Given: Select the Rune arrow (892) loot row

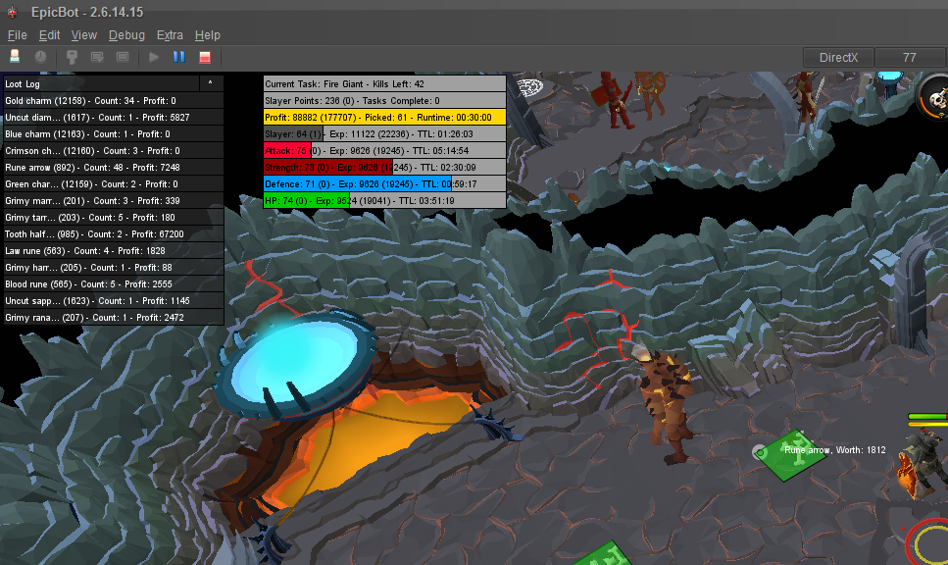Looking at the screenshot, I should 114,167.
